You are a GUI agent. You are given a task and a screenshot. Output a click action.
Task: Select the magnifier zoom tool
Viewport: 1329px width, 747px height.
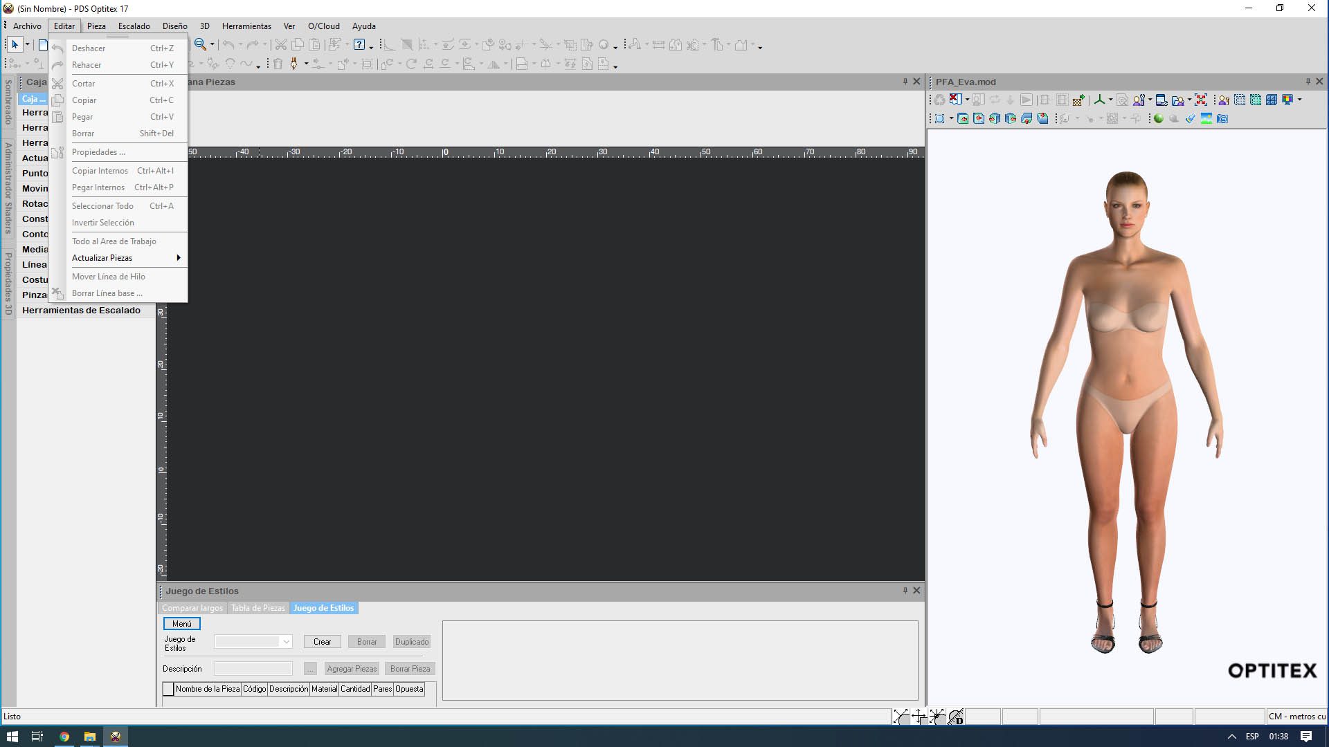click(x=200, y=45)
